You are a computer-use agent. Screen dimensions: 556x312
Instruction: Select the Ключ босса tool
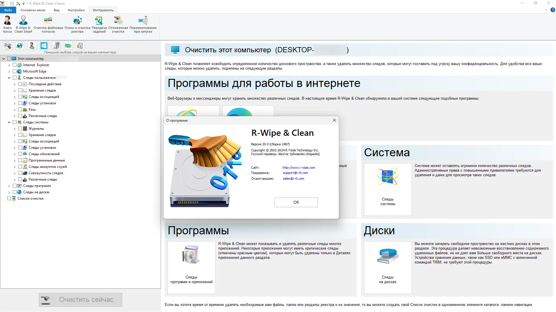(7, 24)
